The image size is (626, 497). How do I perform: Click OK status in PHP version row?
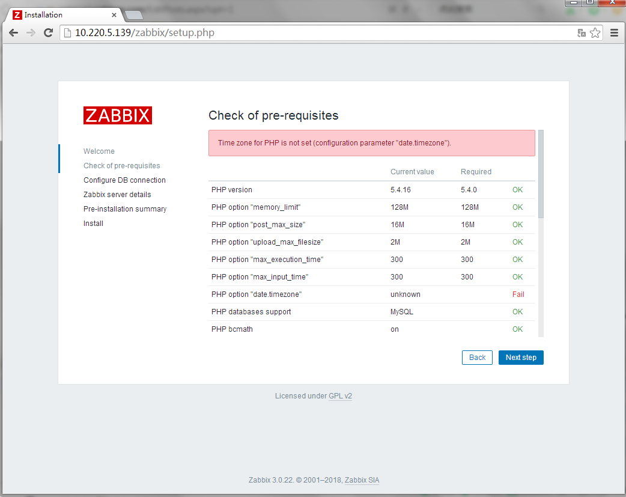click(x=517, y=190)
